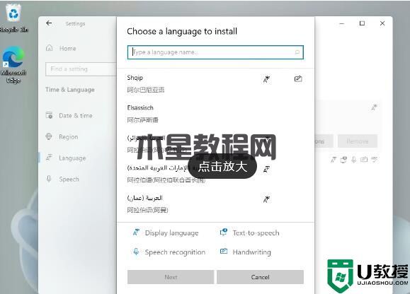Select Elsassisch language entry
Viewport: 410px width, 294px height.
pos(215,114)
